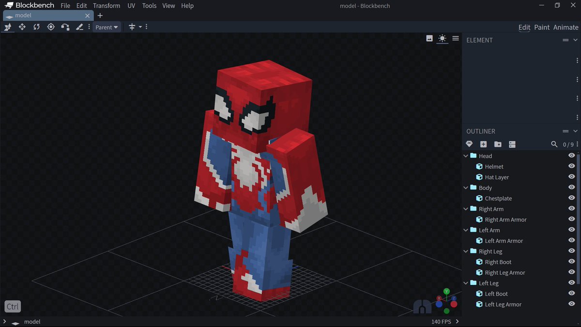The image size is (581, 327).
Task: Open the File menu
Action: coord(65,6)
